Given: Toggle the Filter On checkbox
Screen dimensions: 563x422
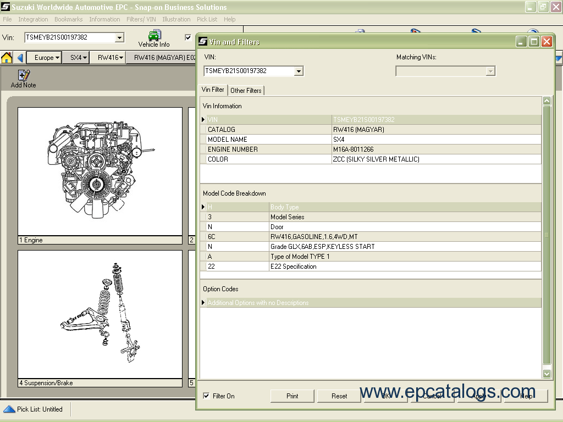Looking at the screenshot, I should (x=206, y=396).
